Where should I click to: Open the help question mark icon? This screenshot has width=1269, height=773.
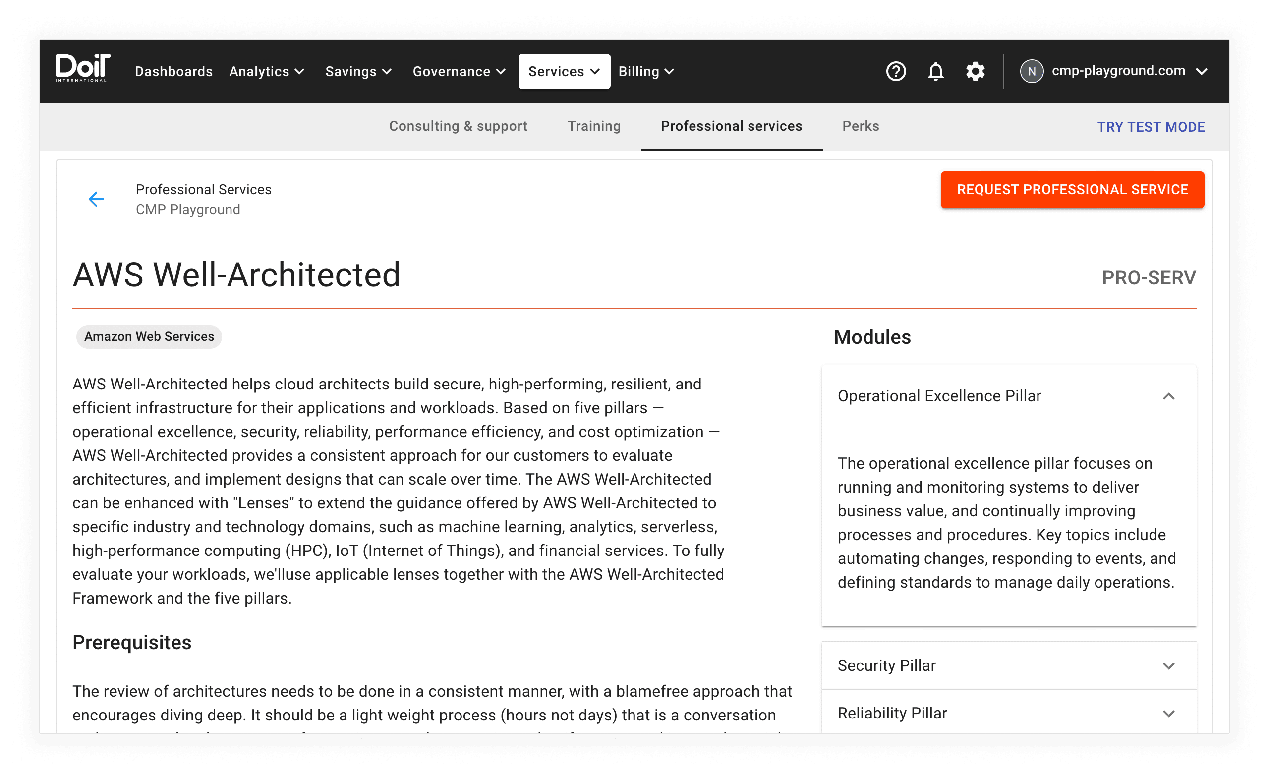(x=896, y=71)
